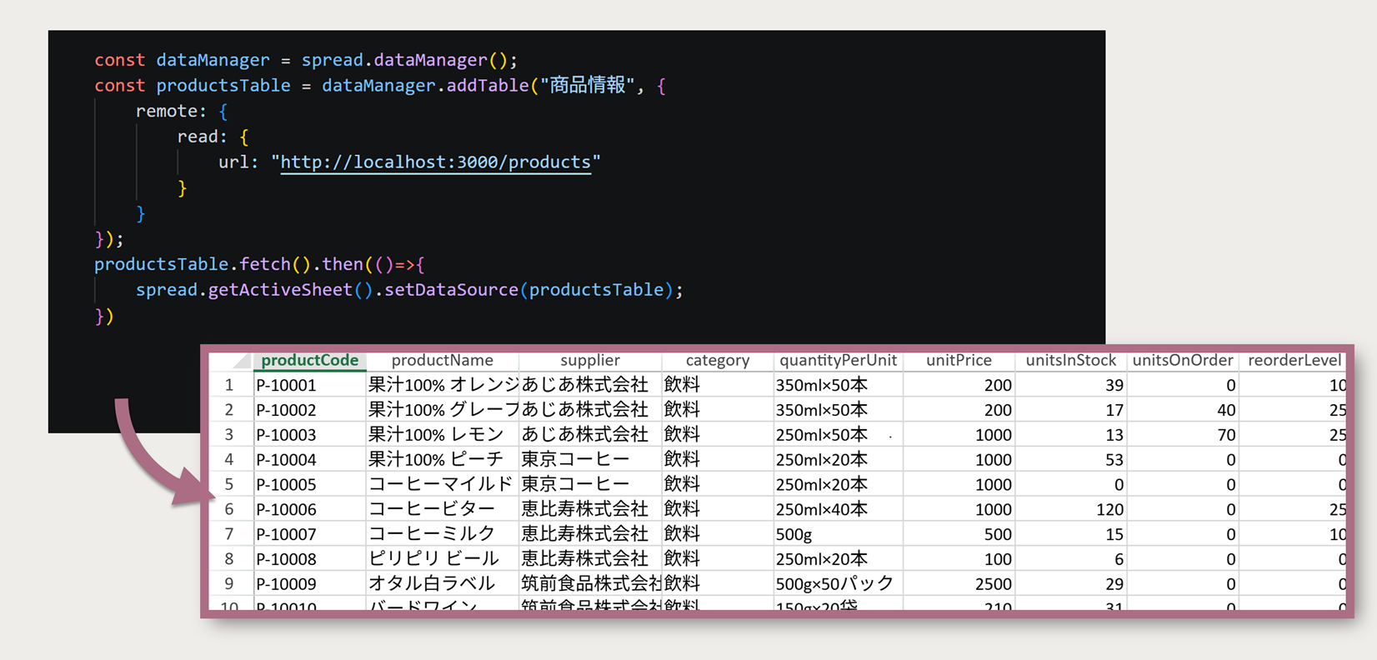Select the supplier column header
This screenshot has height=660, width=1377.
[x=590, y=360]
